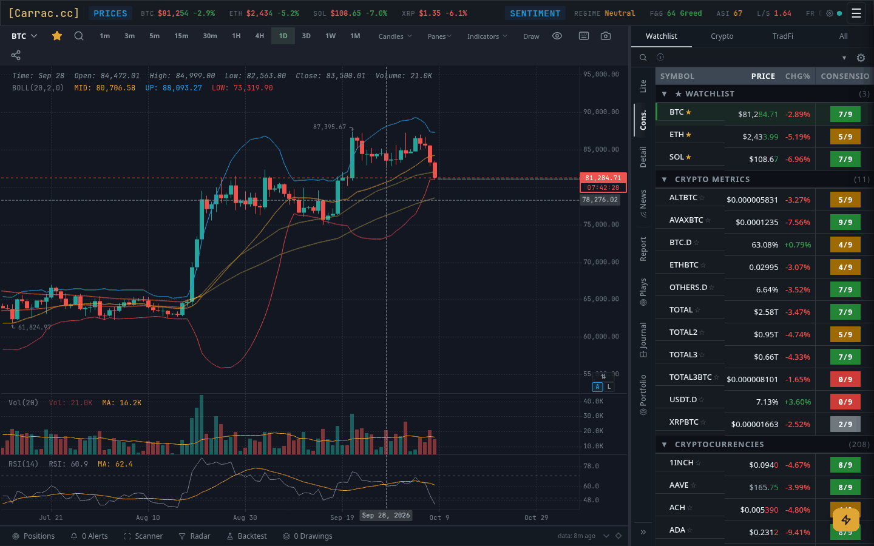The width and height of the screenshot is (874, 546).
Task: Switch to the Crypto tab
Action: [722, 36]
